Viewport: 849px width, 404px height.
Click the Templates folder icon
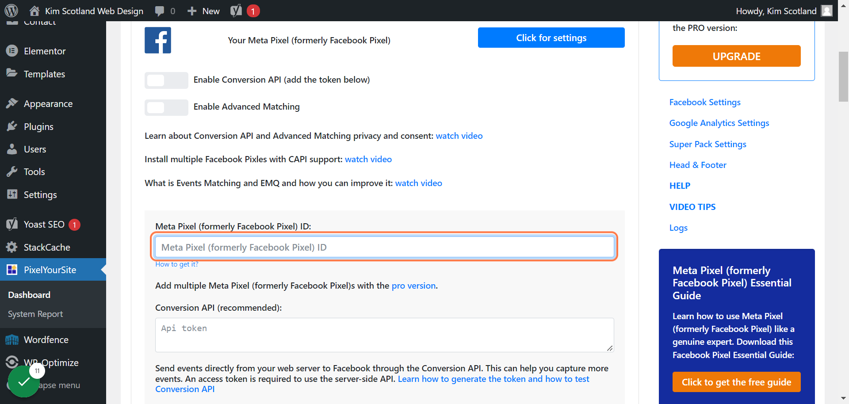pos(12,73)
